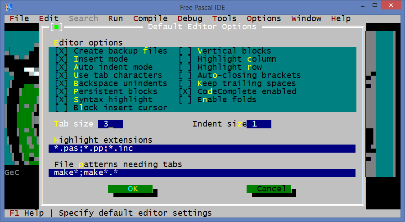Screen dimensions: 405x222
Task: Minimize the Free Pascal IDE window
Action: tap(363, 6)
